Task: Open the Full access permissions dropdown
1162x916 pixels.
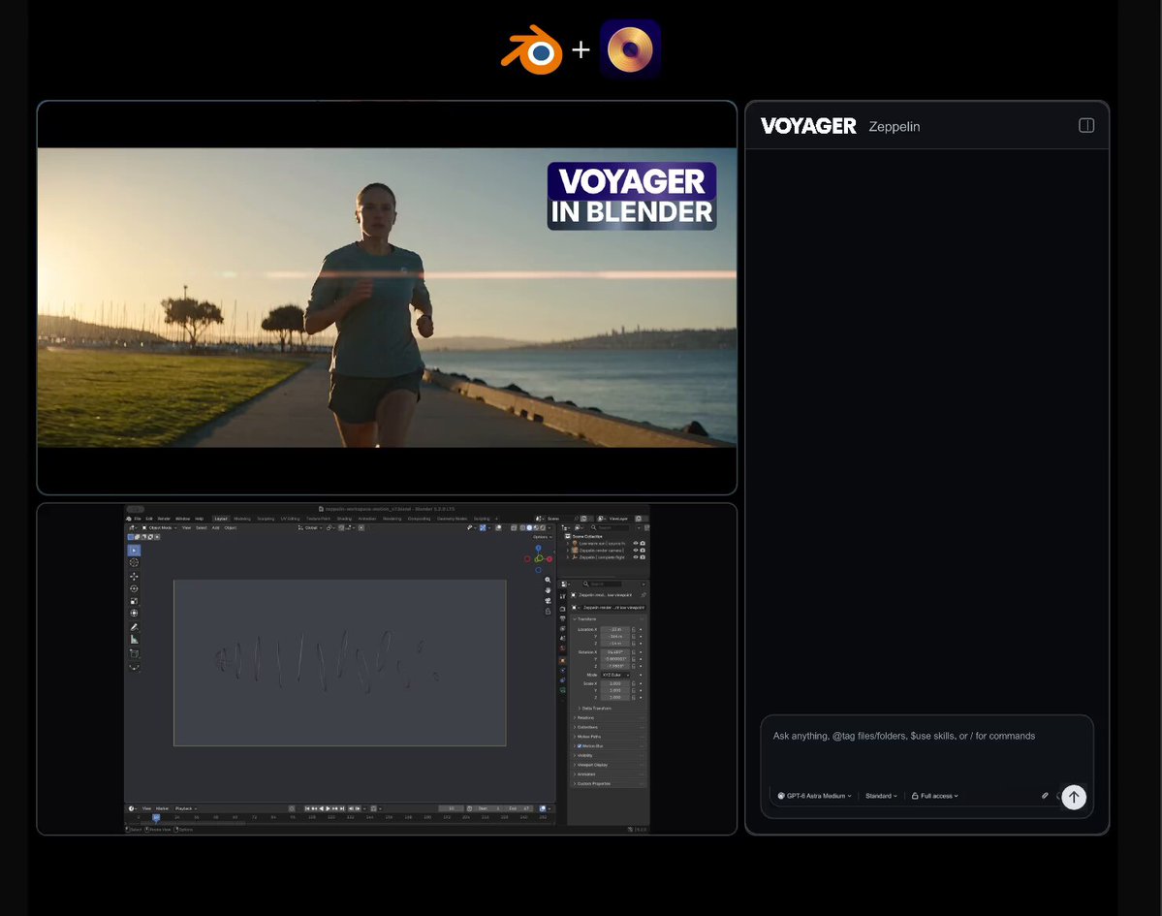Action: tap(935, 796)
